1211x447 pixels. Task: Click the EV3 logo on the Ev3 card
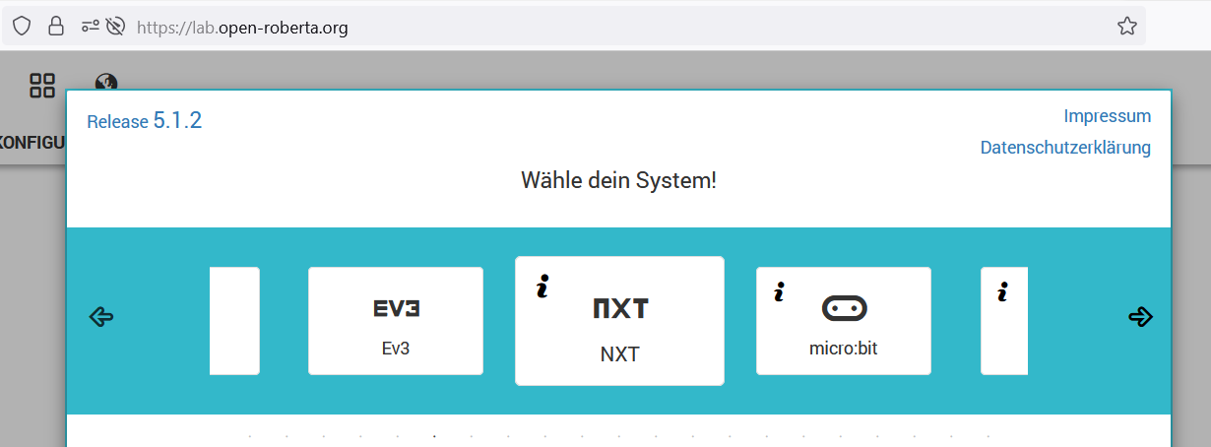tap(396, 309)
